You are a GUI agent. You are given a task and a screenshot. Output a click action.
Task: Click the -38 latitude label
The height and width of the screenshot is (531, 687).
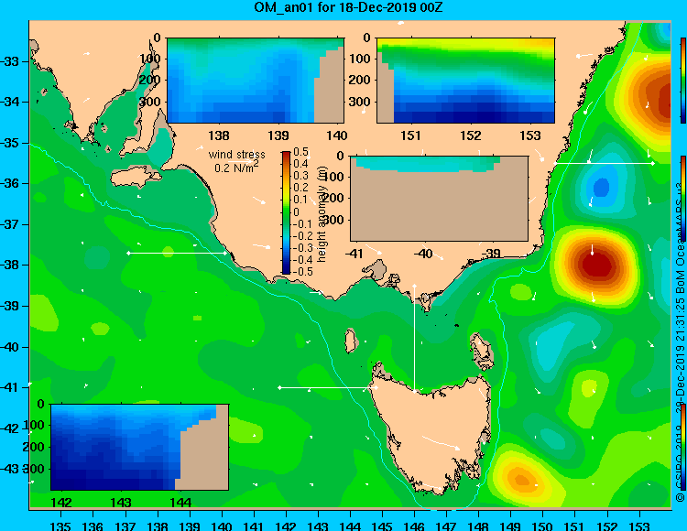pyautogui.click(x=10, y=265)
